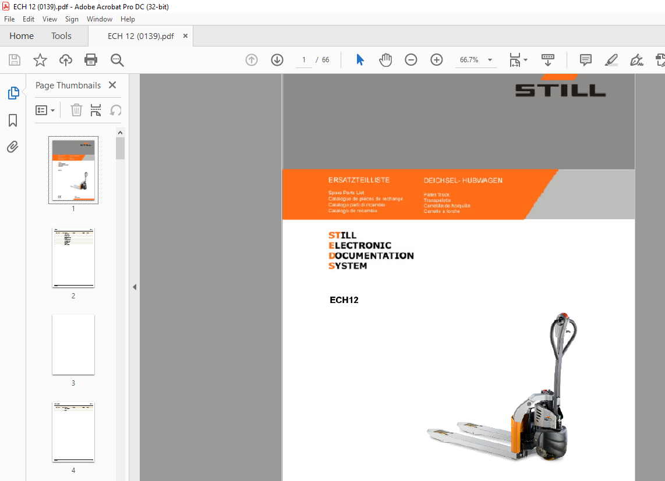This screenshot has height=481, width=665.
Task: Open zoom level 66.7% dropdown
Action: point(490,60)
